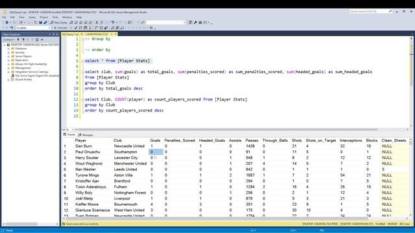Click the Activity Monitor icon in Object Explorer toolbar
The image size is (415, 233).
pyautogui.click(x=41, y=39)
